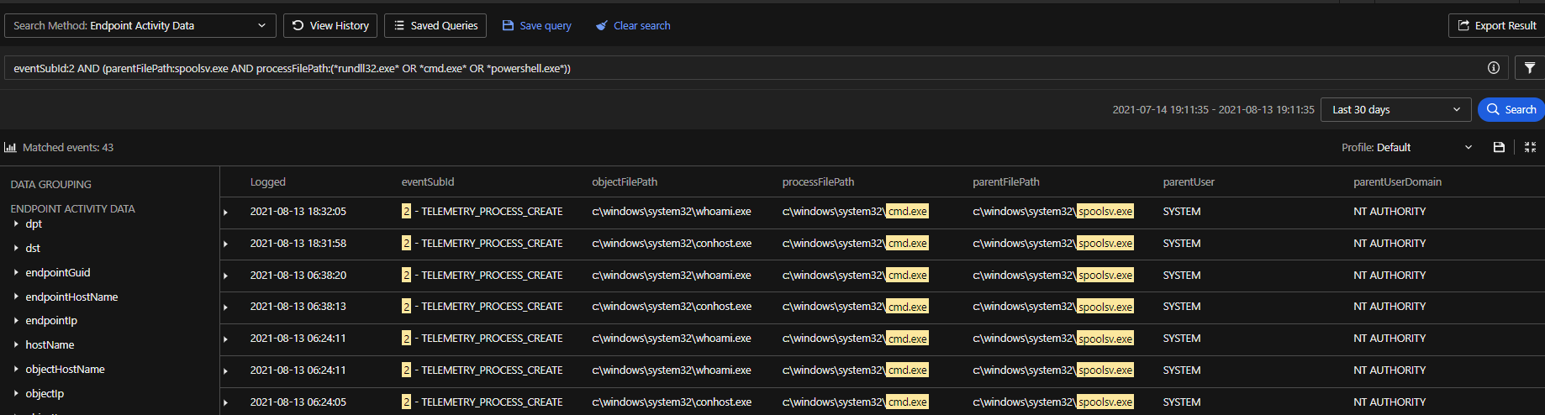Click Clear search with the broom icon
The image size is (1545, 415).
pyautogui.click(x=633, y=26)
